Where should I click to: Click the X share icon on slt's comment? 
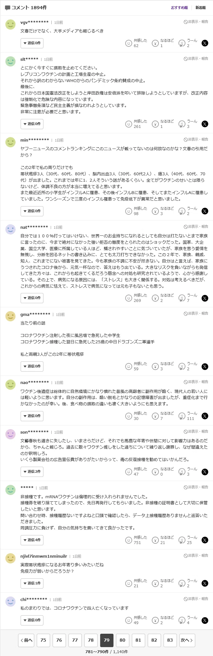(x=205, y=124)
